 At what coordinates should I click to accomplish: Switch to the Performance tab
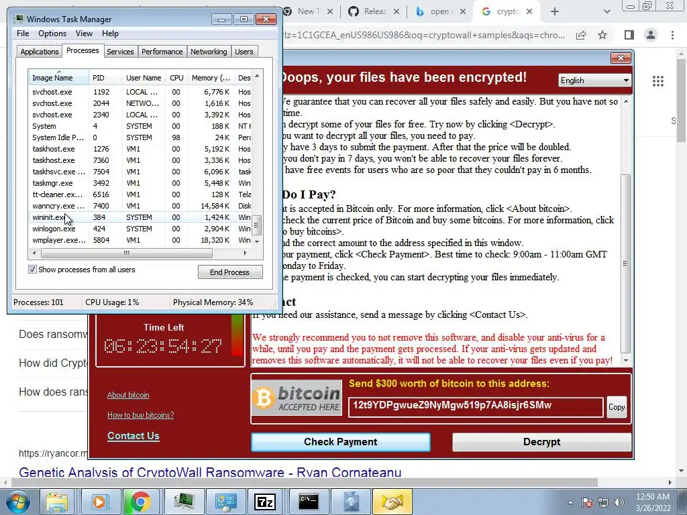coord(162,52)
